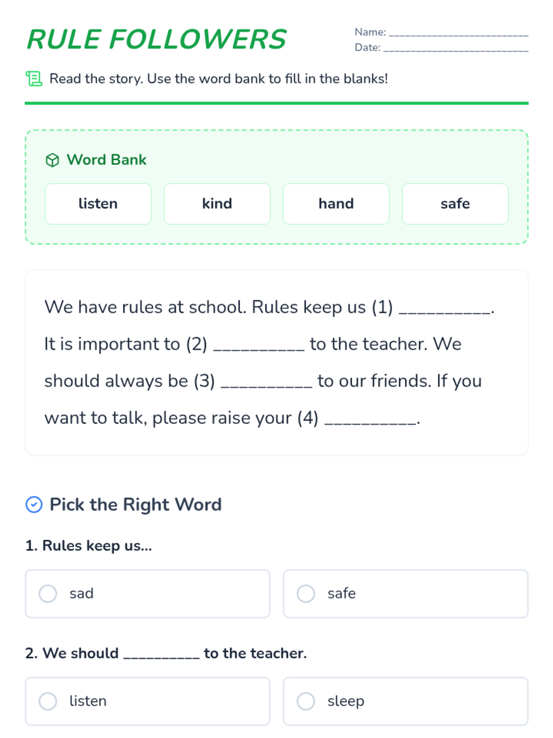The image size is (553, 738).
Task: Click the RULE FOLLOWERS title
Action: point(157,39)
